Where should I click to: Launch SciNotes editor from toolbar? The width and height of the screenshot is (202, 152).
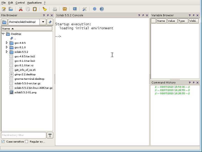coord(4,9)
